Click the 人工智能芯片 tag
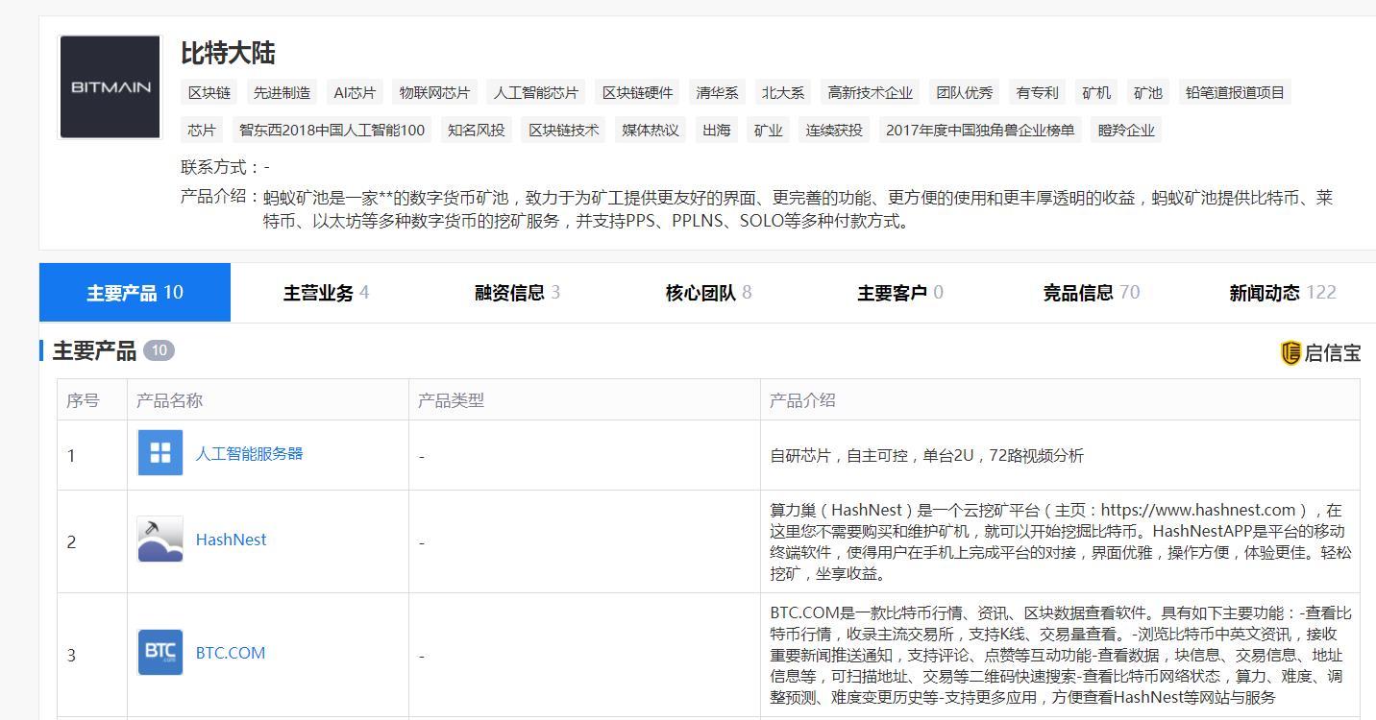 click(536, 92)
